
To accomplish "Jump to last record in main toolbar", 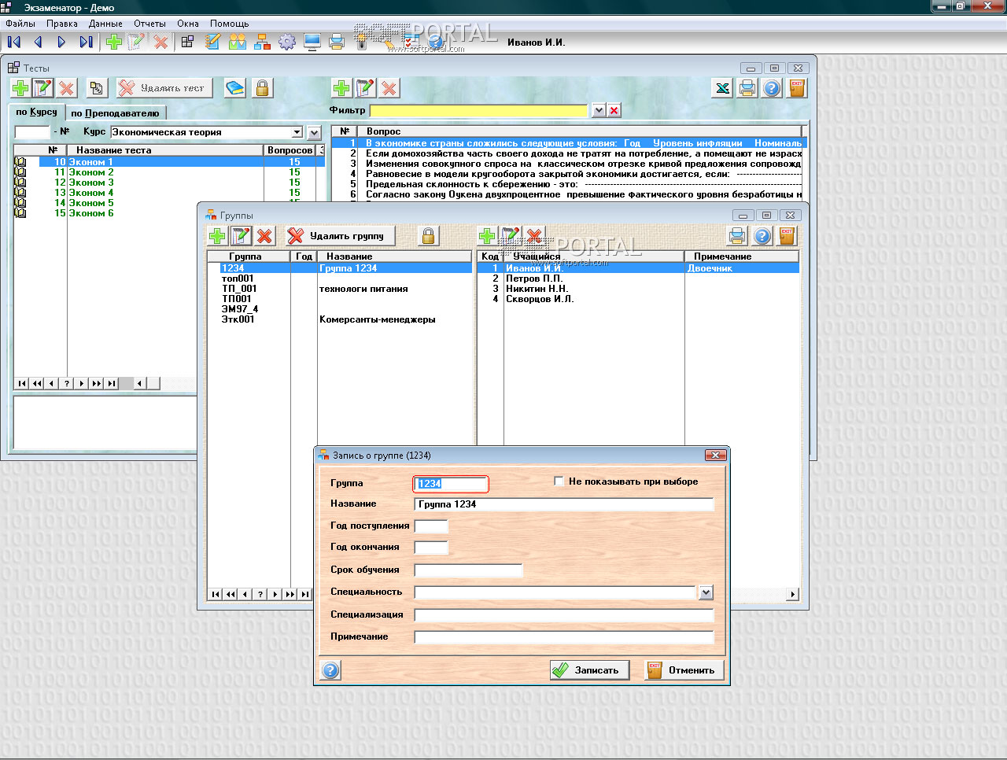I will coord(86,42).
